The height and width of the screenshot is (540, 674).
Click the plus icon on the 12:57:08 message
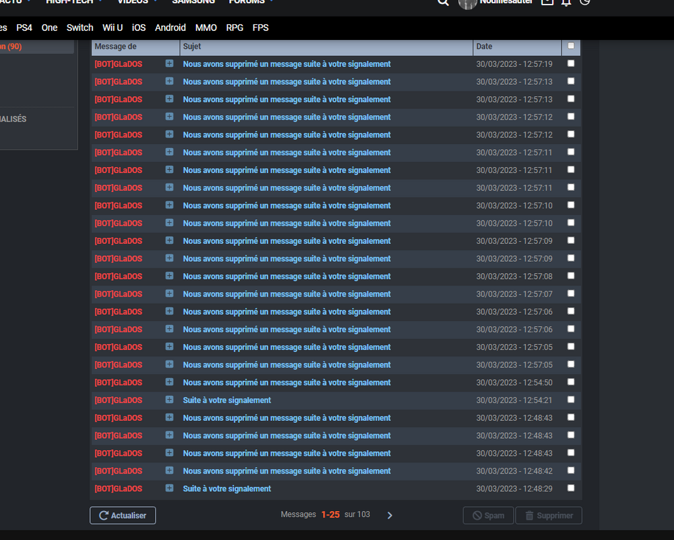click(169, 276)
